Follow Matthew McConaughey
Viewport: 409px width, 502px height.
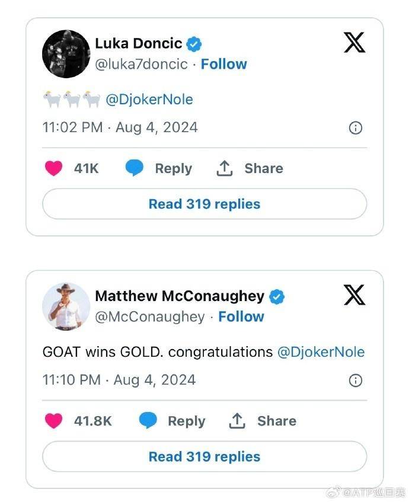point(241,316)
